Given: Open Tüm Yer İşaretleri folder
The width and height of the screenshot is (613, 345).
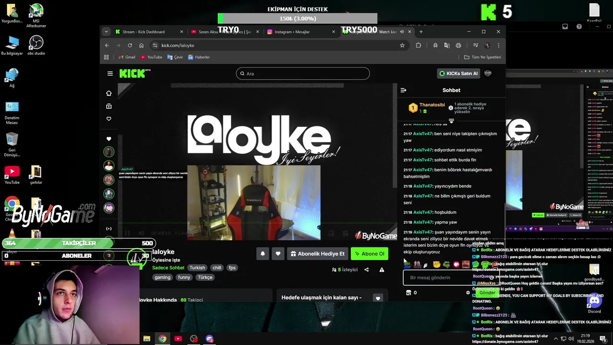Looking at the screenshot, I should 483,57.
